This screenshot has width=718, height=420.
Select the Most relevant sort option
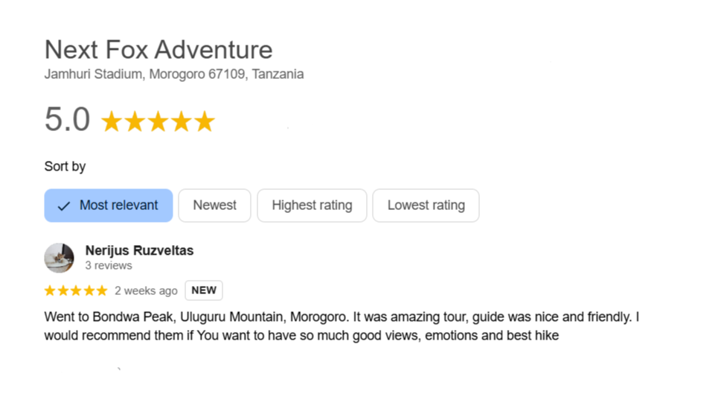[109, 206]
